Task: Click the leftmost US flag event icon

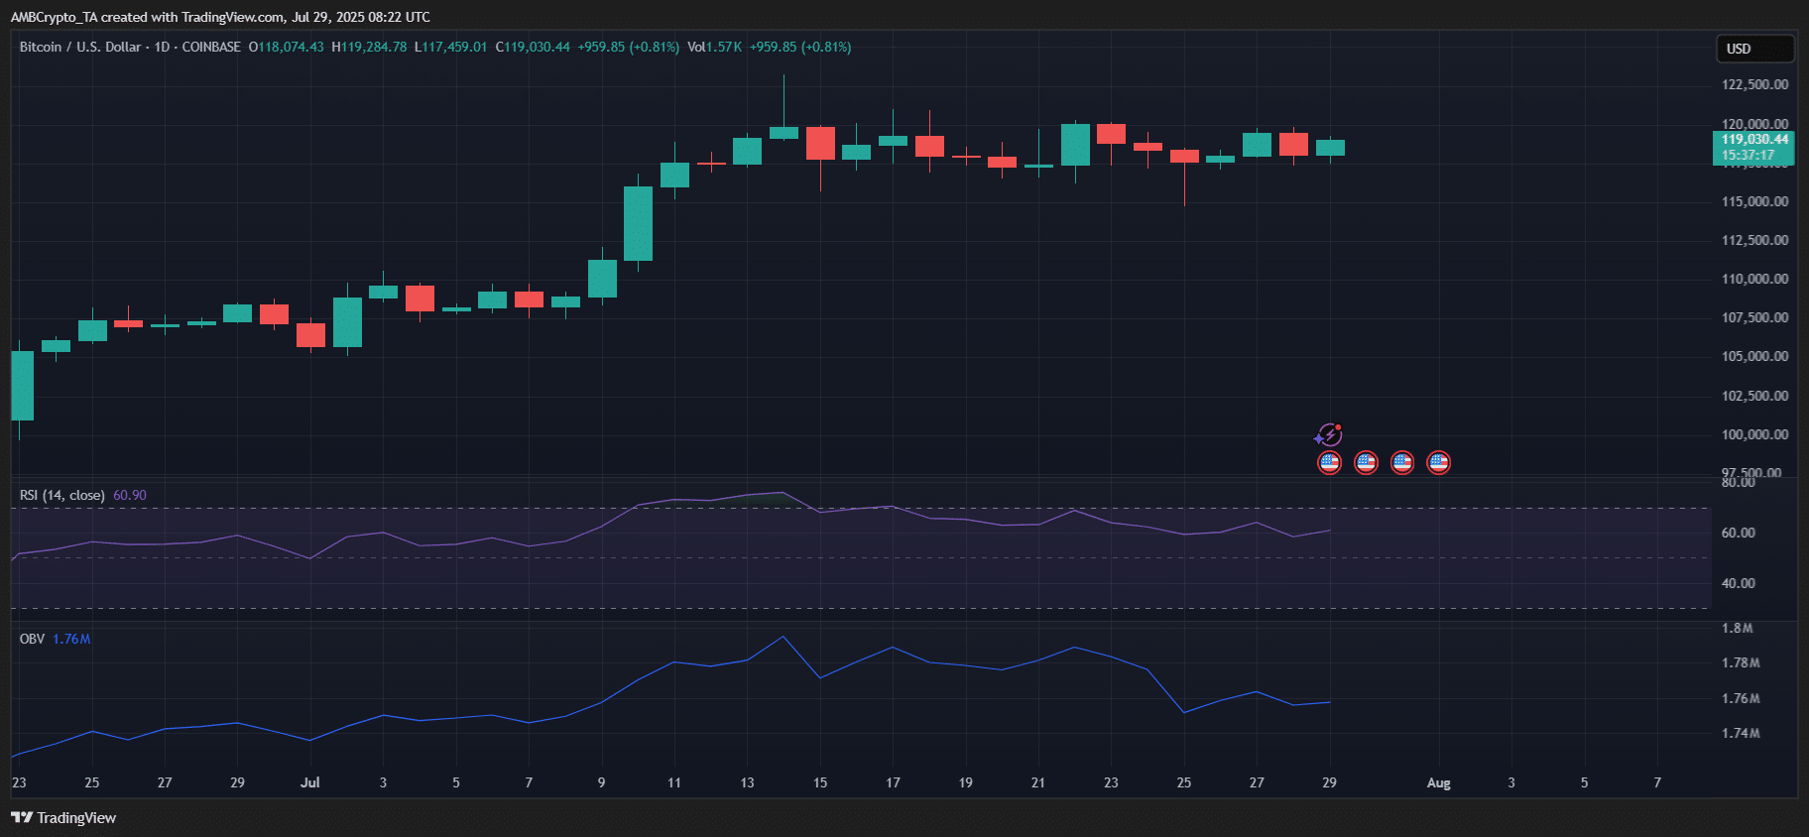Action: [1329, 462]
